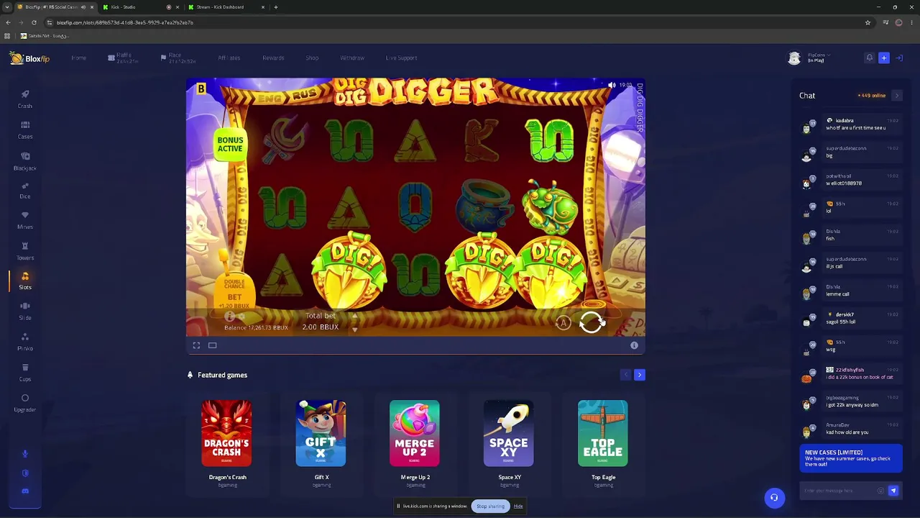Screen dimensions: 920x518
Task: Open the Upgrader from sidebar
Action: (x=25, y=403)
